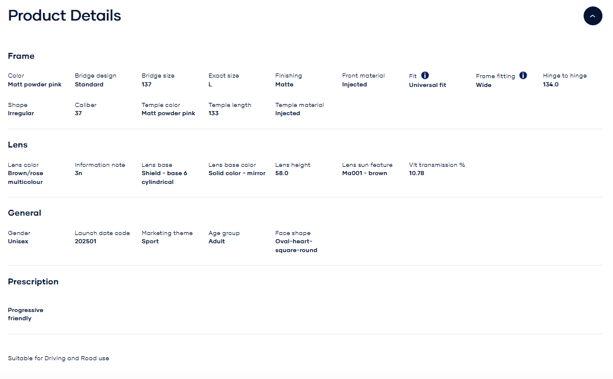Open the Frame fitting info icon

pyautogui.click(x=523, y=75)
